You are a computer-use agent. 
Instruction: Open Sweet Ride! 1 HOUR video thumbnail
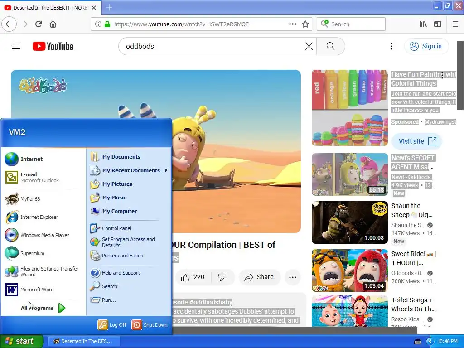[x=350, y=271]
